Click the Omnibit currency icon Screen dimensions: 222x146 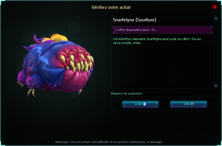point(192,104)
